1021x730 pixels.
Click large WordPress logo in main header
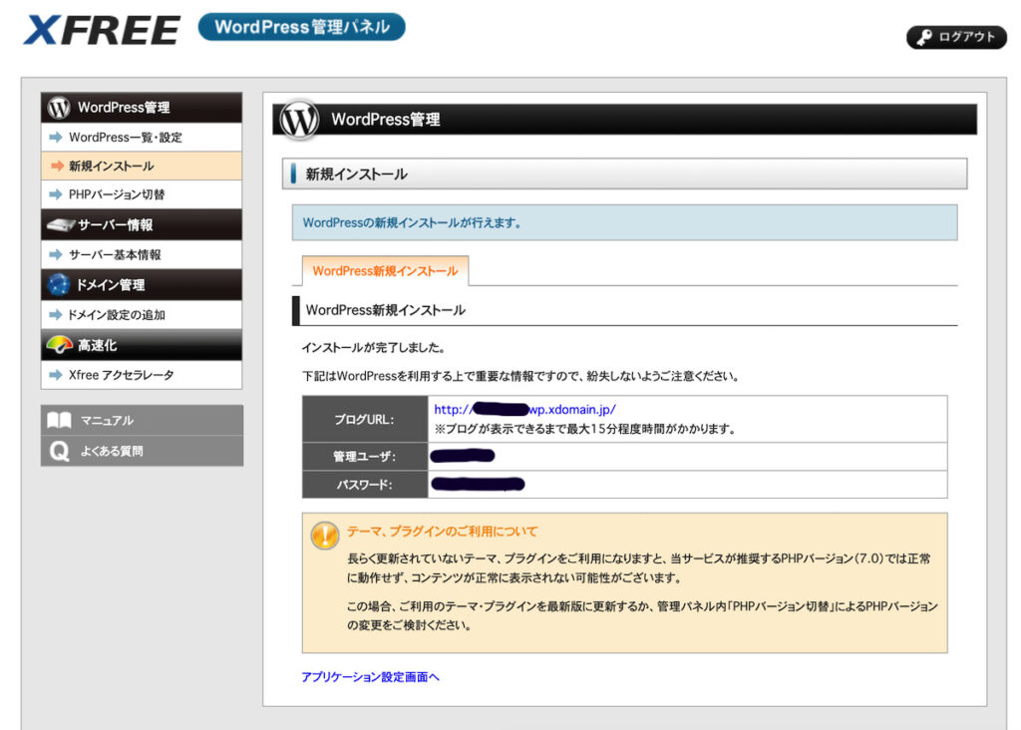(299, 120)
